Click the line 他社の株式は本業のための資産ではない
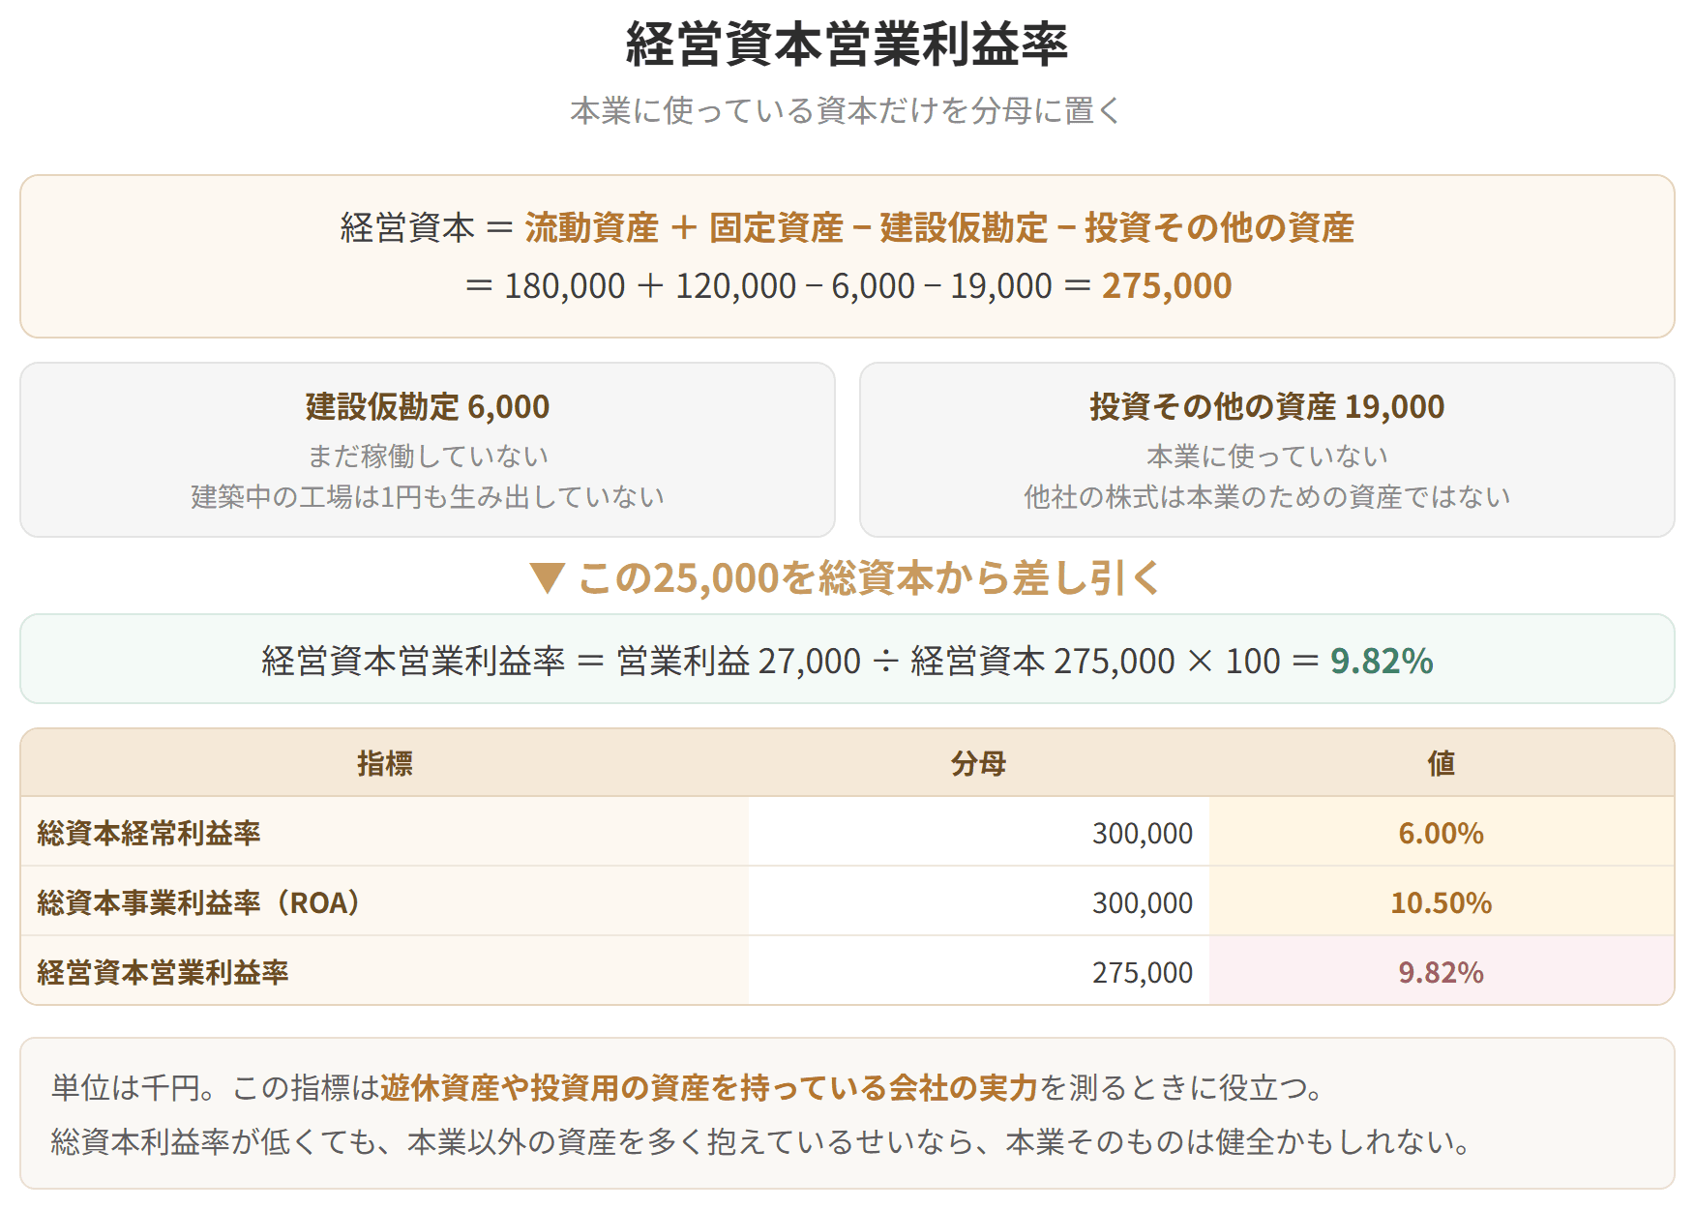The image size is (1695, 1209). [x=1267, y=496]
